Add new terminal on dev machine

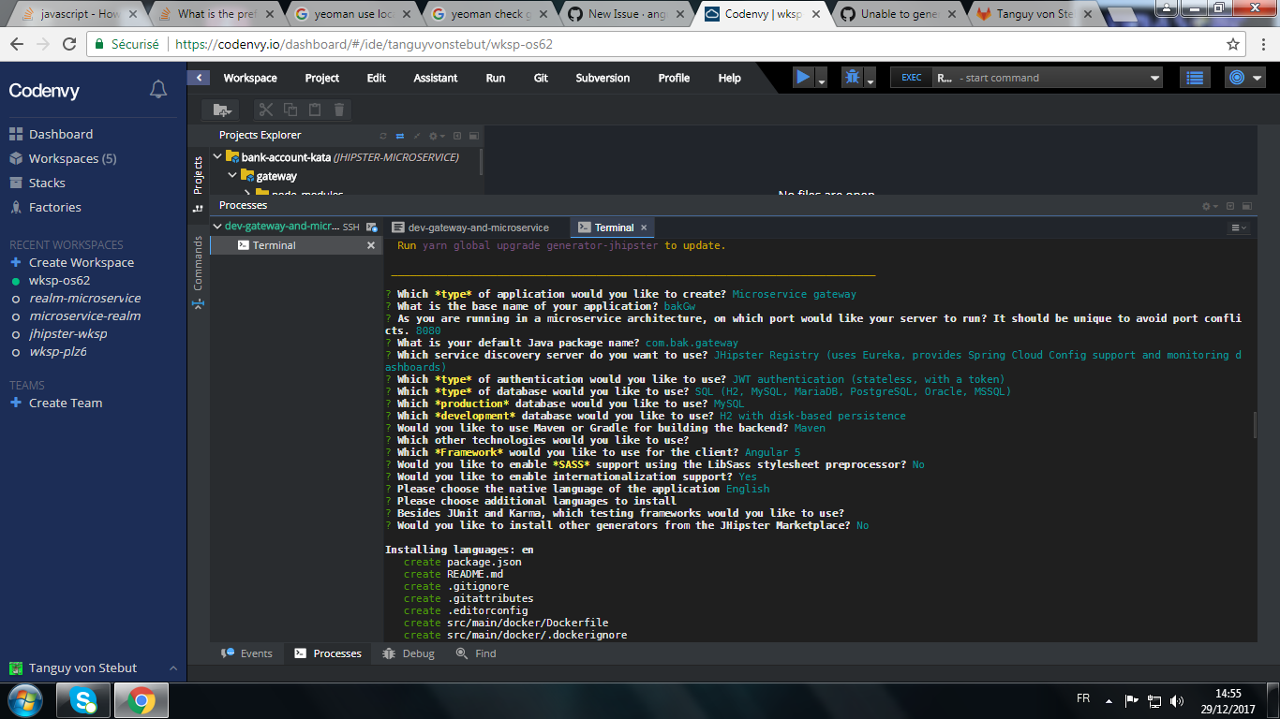372,227
